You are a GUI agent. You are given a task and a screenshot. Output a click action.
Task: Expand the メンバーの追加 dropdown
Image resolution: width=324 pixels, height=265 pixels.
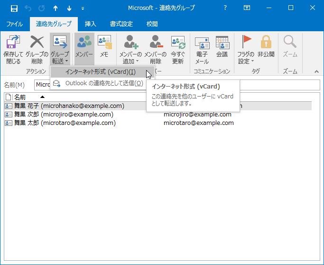coord(130,50)
